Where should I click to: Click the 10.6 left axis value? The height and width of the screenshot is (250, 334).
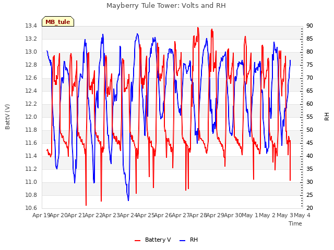[x=31, y=208]
